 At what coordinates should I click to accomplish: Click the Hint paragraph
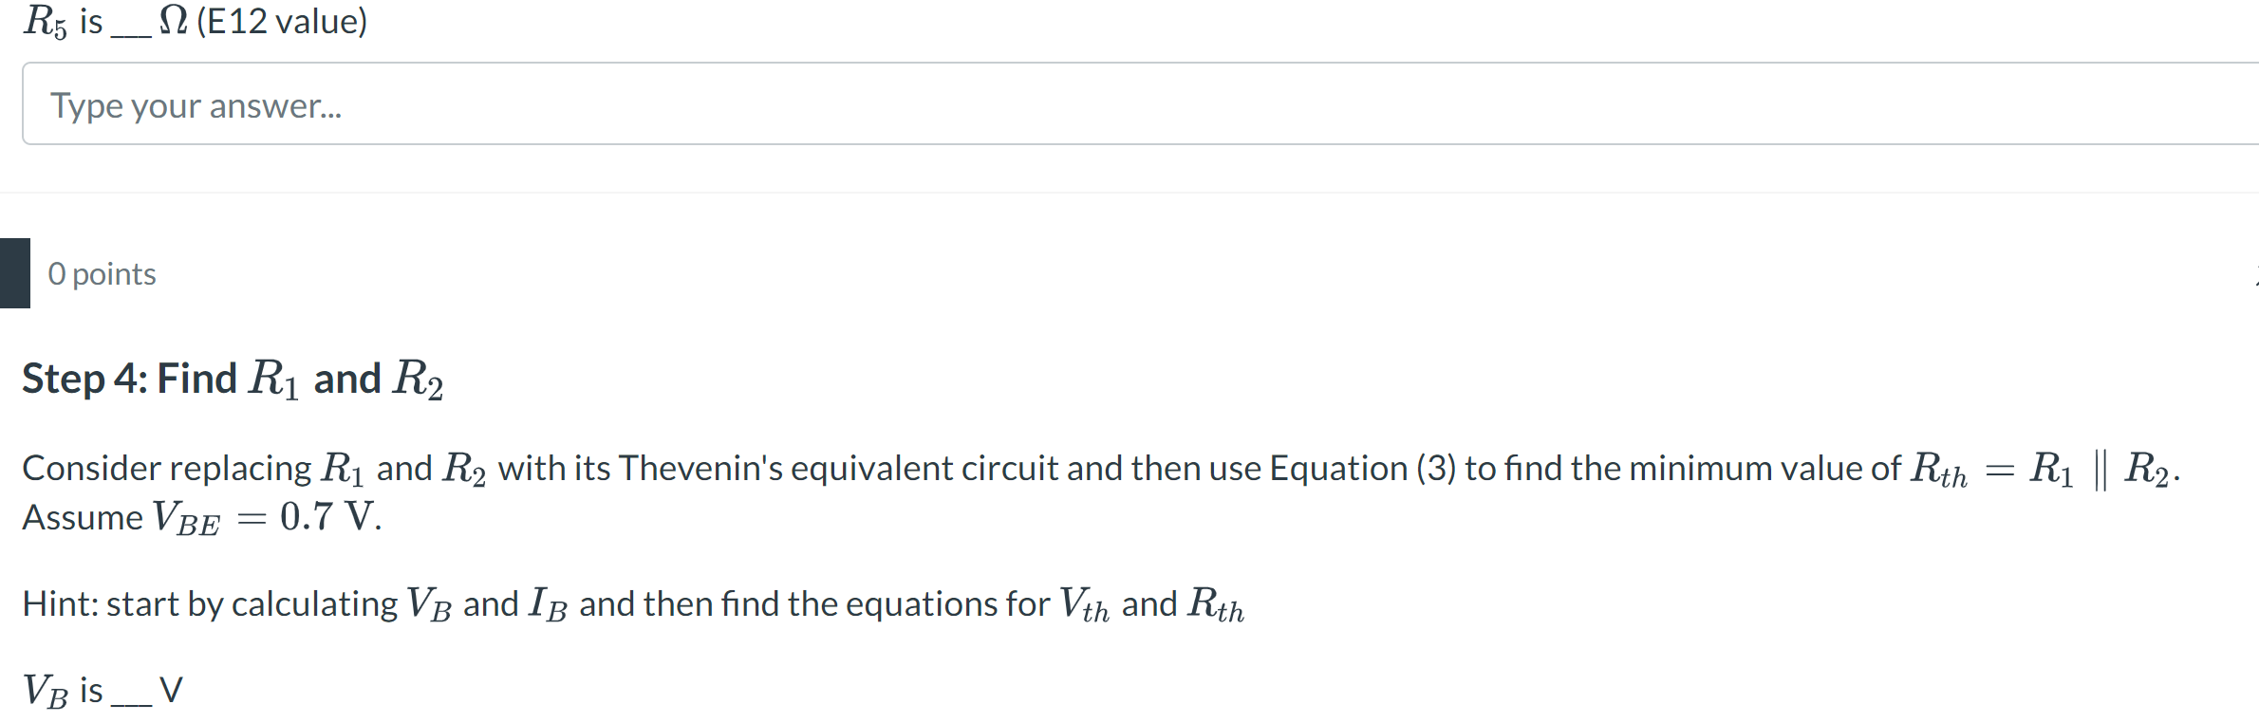coord(631,602)
